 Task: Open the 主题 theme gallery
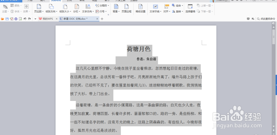click(x=5, y=9)
